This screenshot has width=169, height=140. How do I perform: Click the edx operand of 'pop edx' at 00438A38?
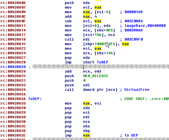coord(87,108)
